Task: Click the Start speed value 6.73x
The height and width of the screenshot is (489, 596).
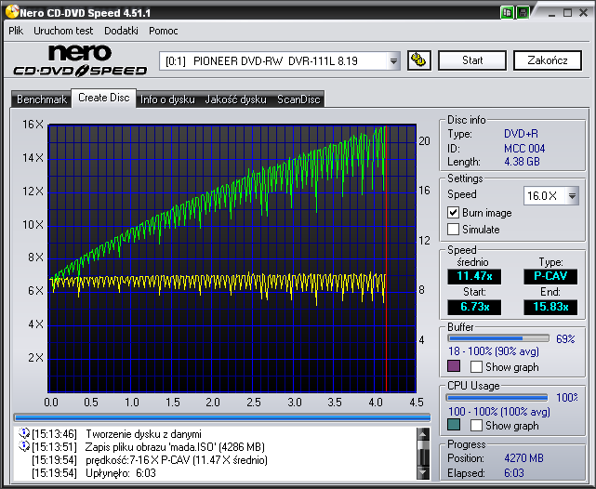Action: pyautogui.click(x=474, y=307)
